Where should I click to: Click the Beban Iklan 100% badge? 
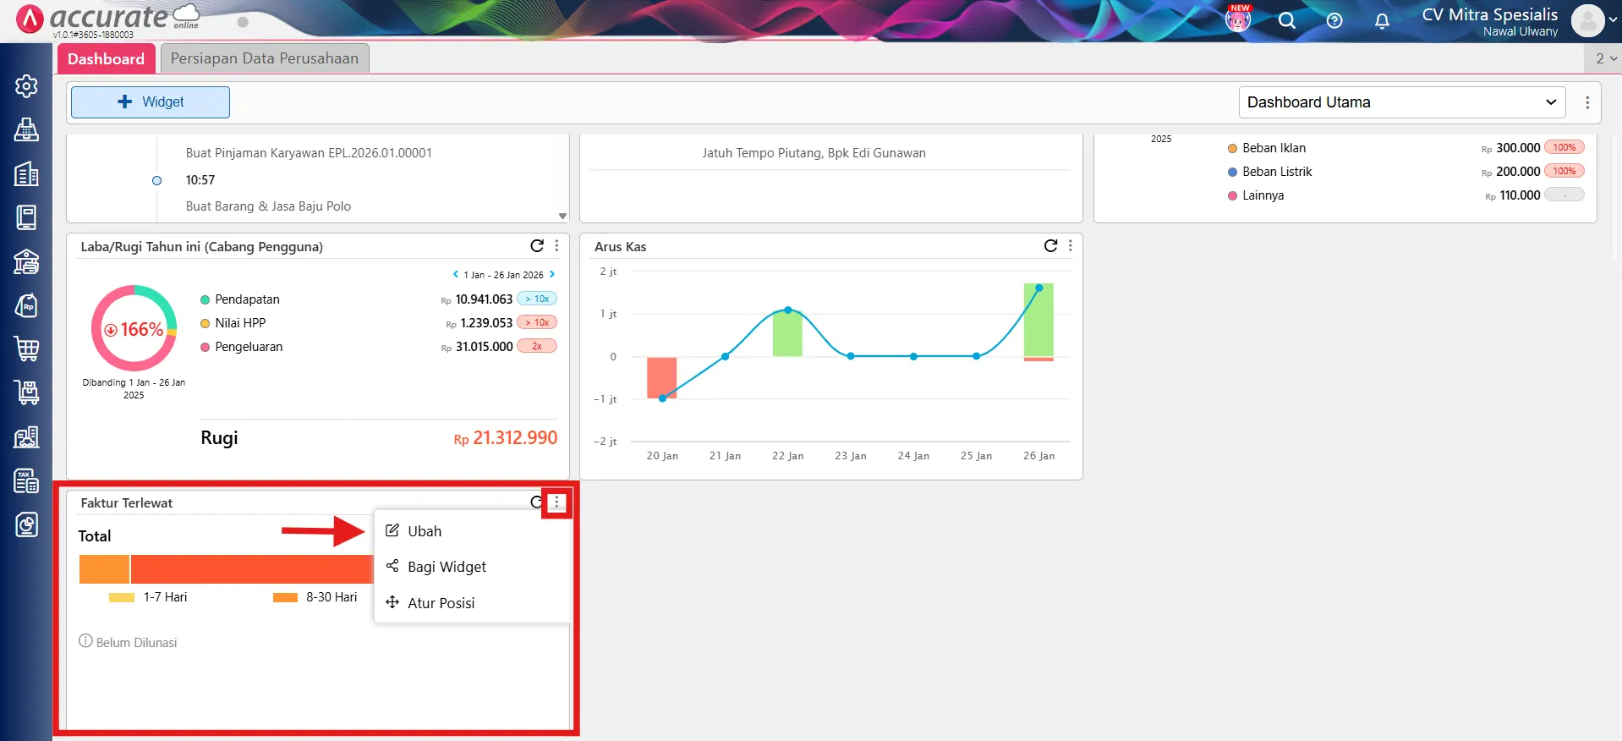pos(1564,147)
